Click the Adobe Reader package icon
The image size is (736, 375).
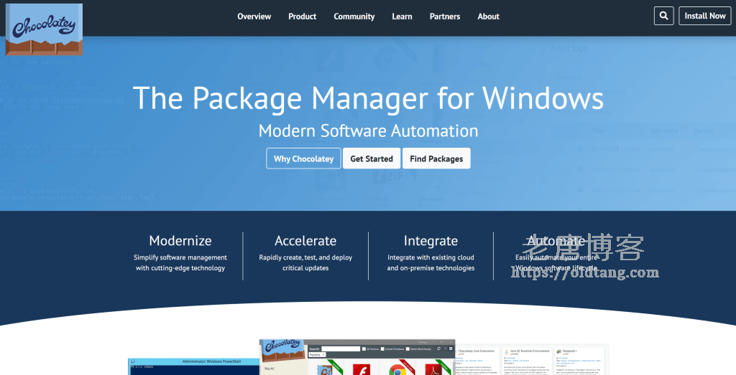coord(433,369)
